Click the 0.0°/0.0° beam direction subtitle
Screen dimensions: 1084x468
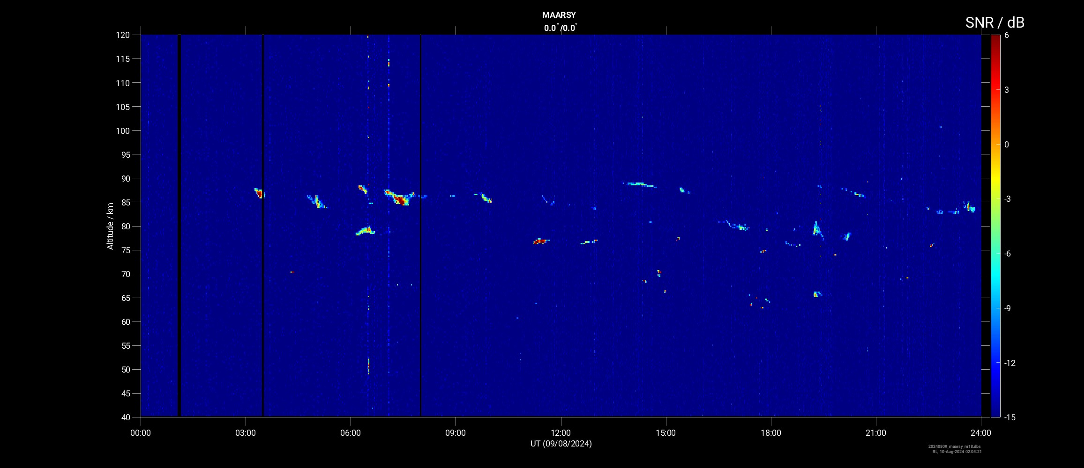coord(561,28)
